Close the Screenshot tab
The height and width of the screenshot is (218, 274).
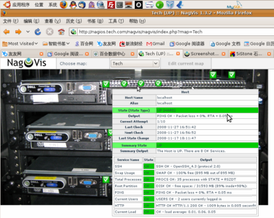[224, 54]
